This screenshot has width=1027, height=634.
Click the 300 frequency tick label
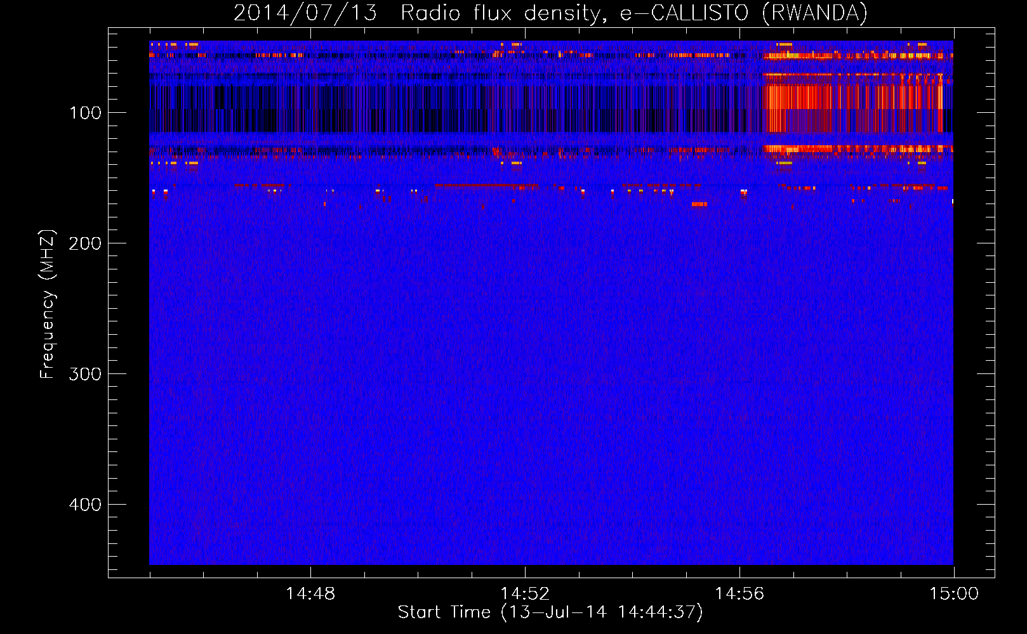click(85, 374)
